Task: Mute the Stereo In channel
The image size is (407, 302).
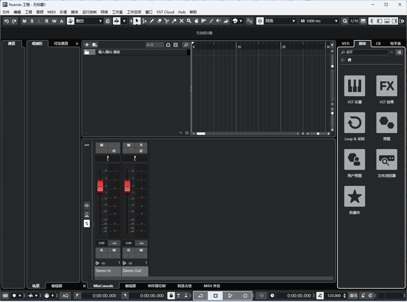Action: 102,145
